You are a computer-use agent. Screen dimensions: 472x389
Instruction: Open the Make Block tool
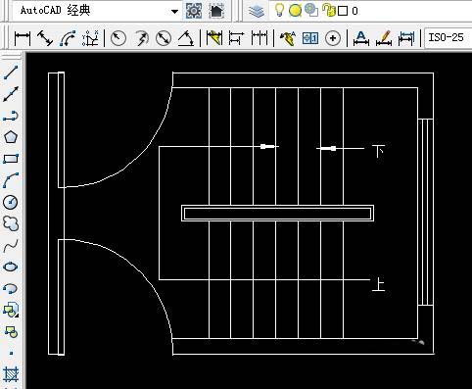11,331
